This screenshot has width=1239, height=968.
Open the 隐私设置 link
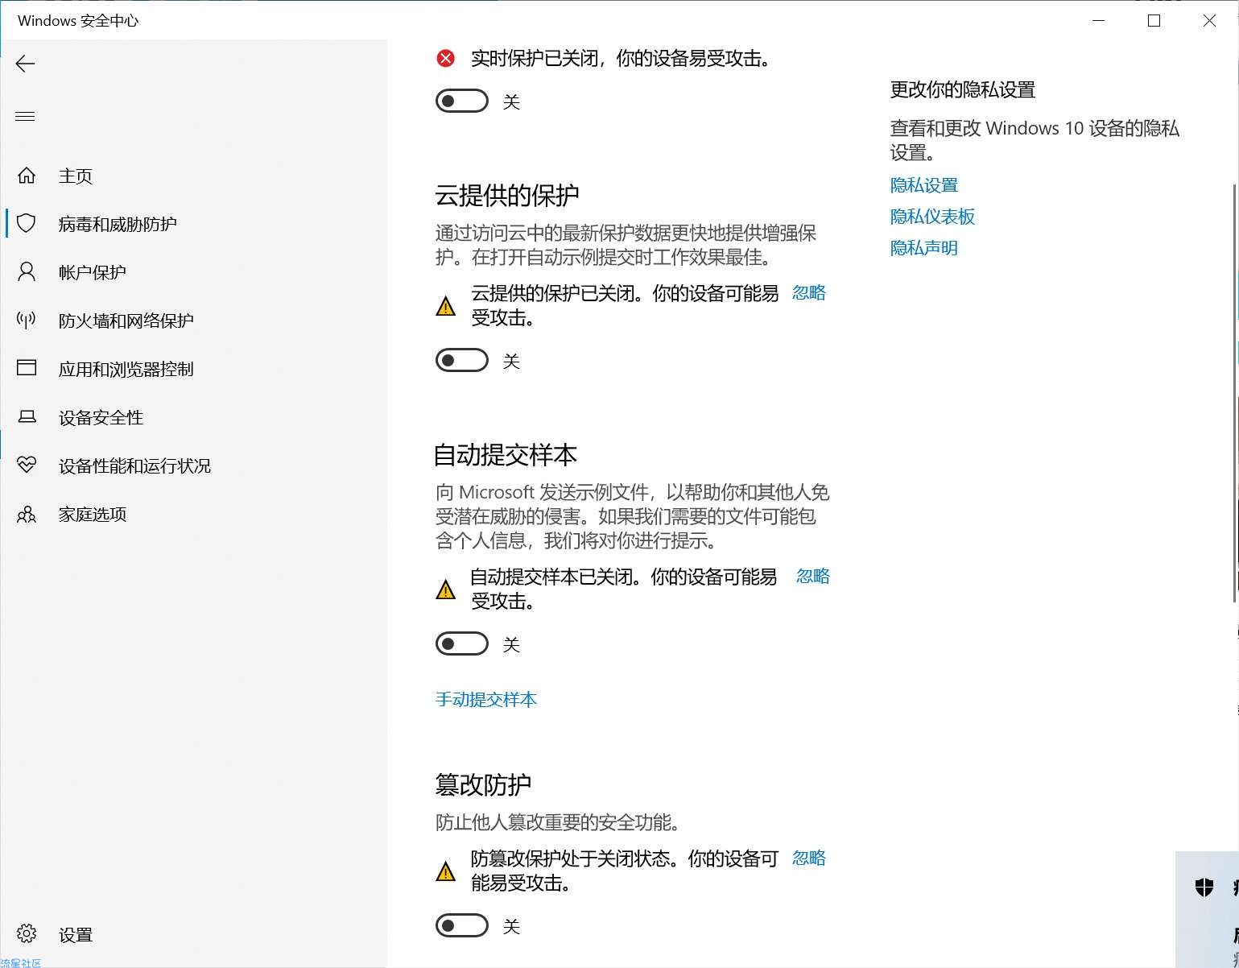[x=924, y=184]
